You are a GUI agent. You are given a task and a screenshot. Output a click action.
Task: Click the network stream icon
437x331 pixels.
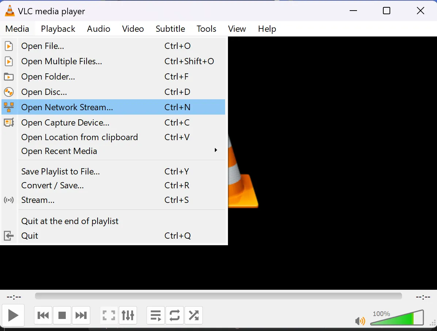tap(9, 107)
